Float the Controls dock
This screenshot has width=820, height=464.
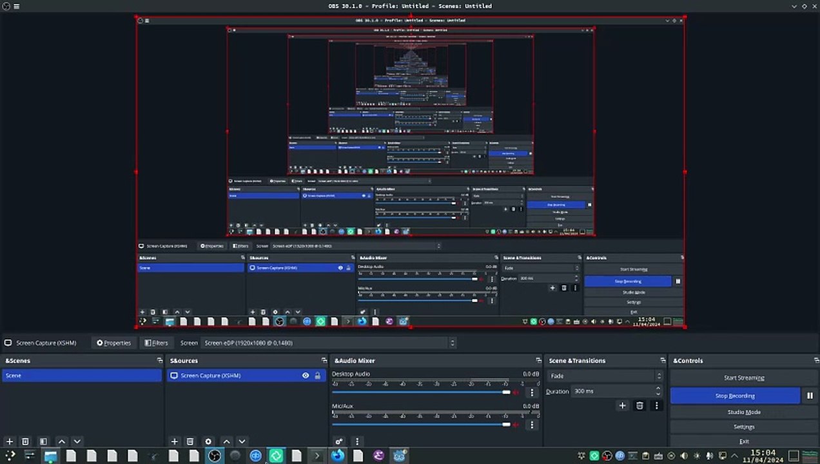pos(817,360)
